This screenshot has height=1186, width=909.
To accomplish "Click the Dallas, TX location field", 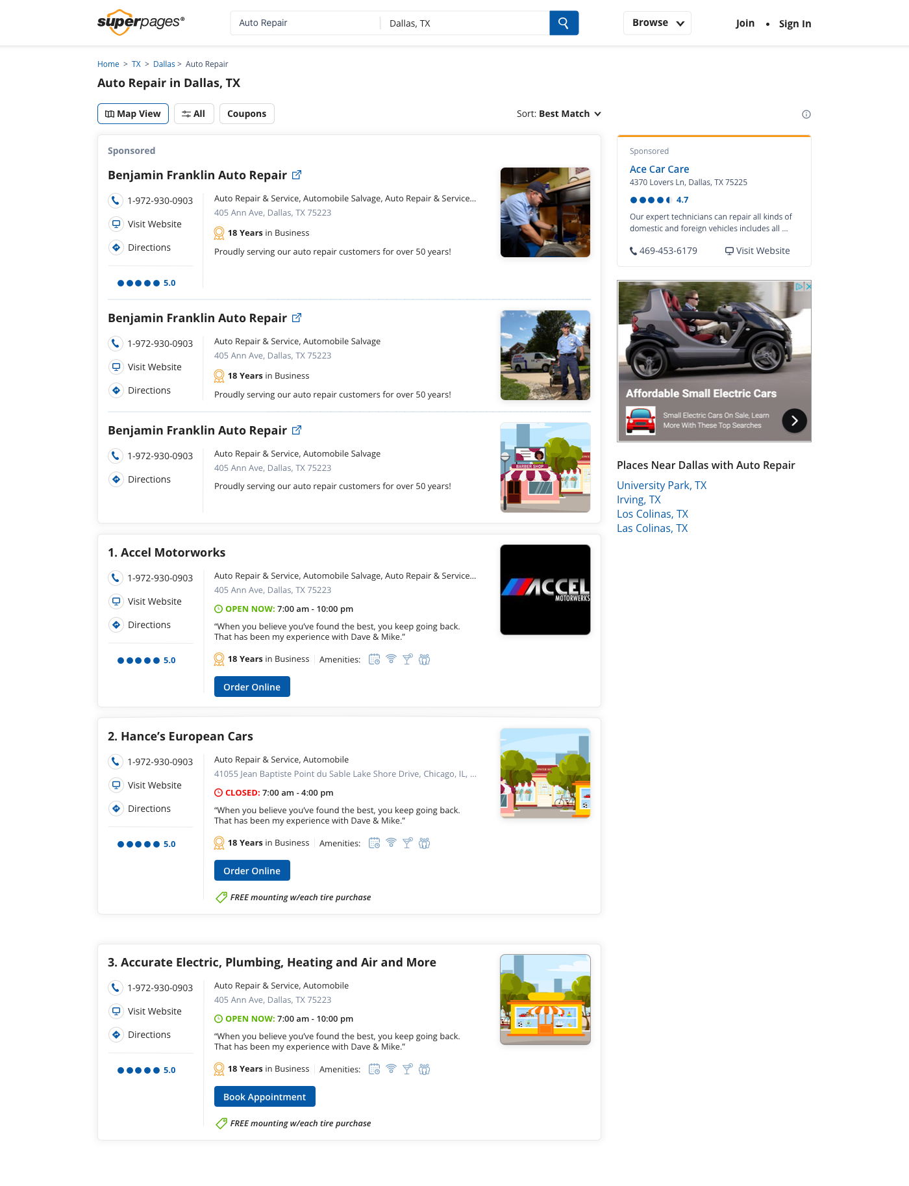I will pos(465,23).
